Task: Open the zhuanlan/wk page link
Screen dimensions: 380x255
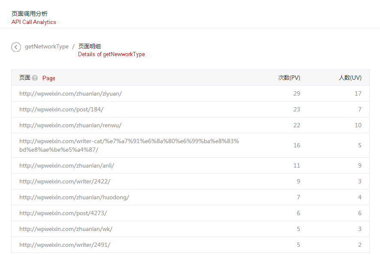Action: [66, 229]
